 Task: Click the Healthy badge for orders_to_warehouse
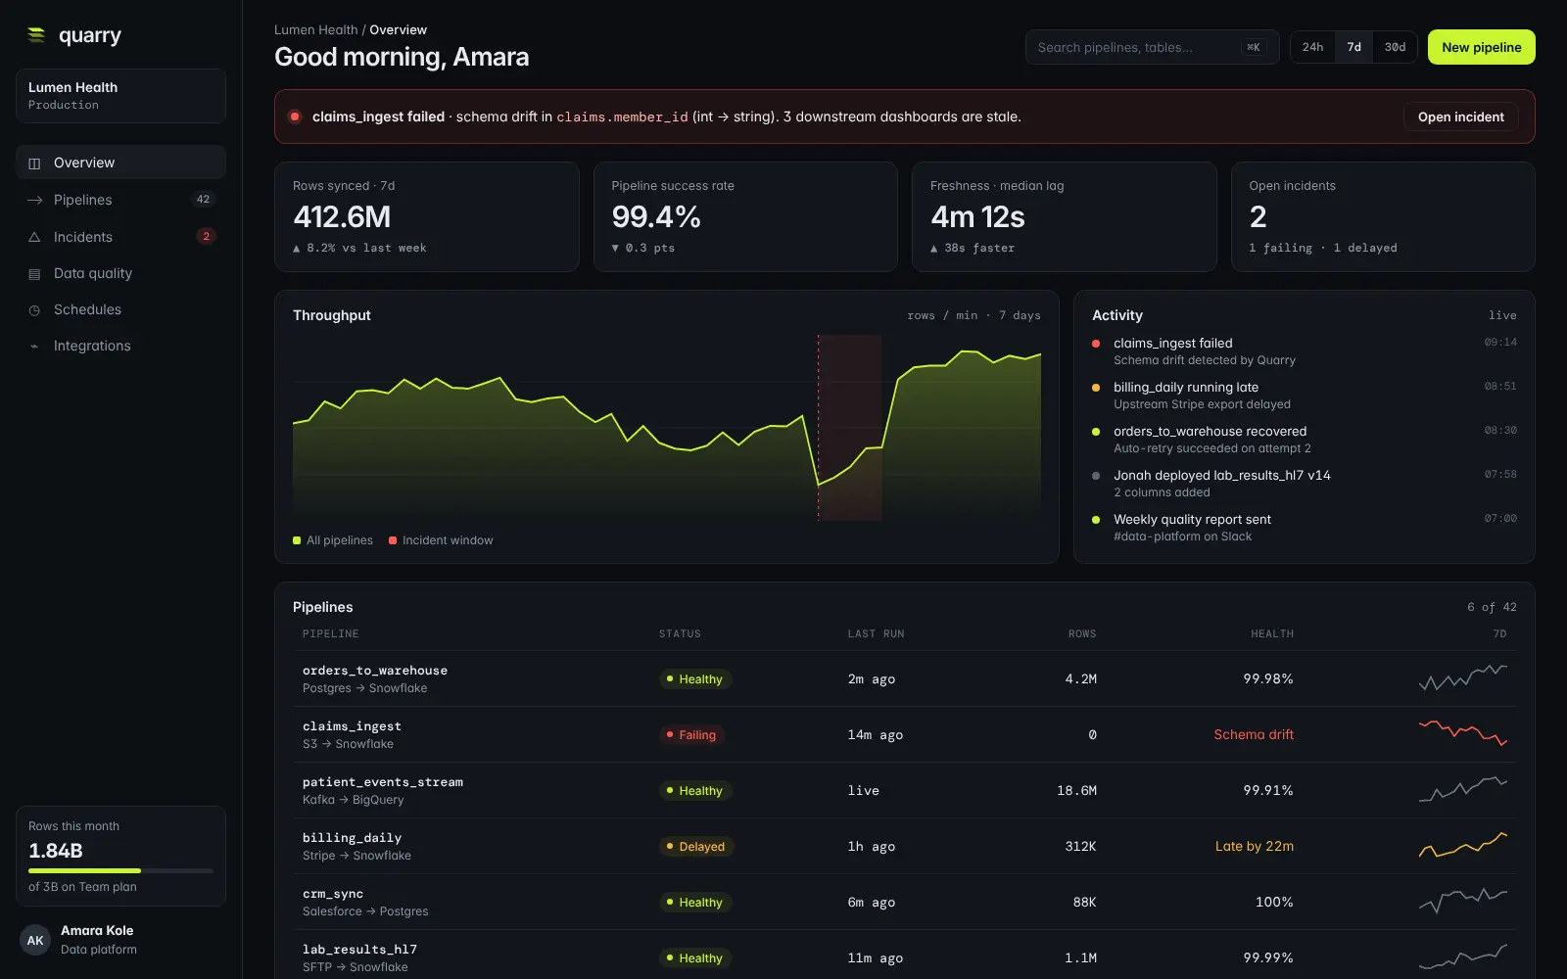(x=695, y=679)
